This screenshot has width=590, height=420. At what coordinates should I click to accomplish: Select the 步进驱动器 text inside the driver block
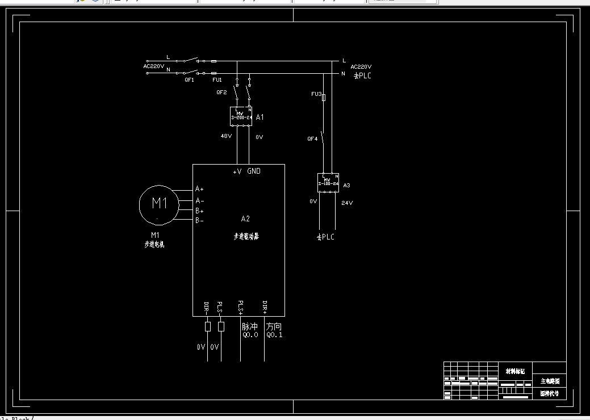click(x=246, y=237)
